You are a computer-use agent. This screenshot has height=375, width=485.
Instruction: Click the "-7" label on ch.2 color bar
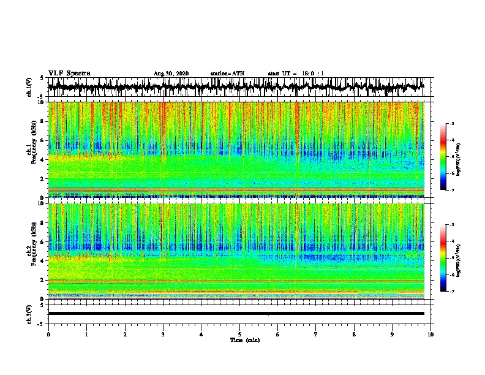point(451,292)
